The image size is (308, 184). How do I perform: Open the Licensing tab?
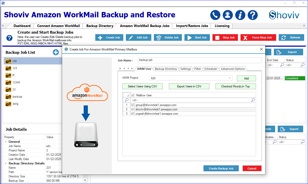click(x=222, y=26)
